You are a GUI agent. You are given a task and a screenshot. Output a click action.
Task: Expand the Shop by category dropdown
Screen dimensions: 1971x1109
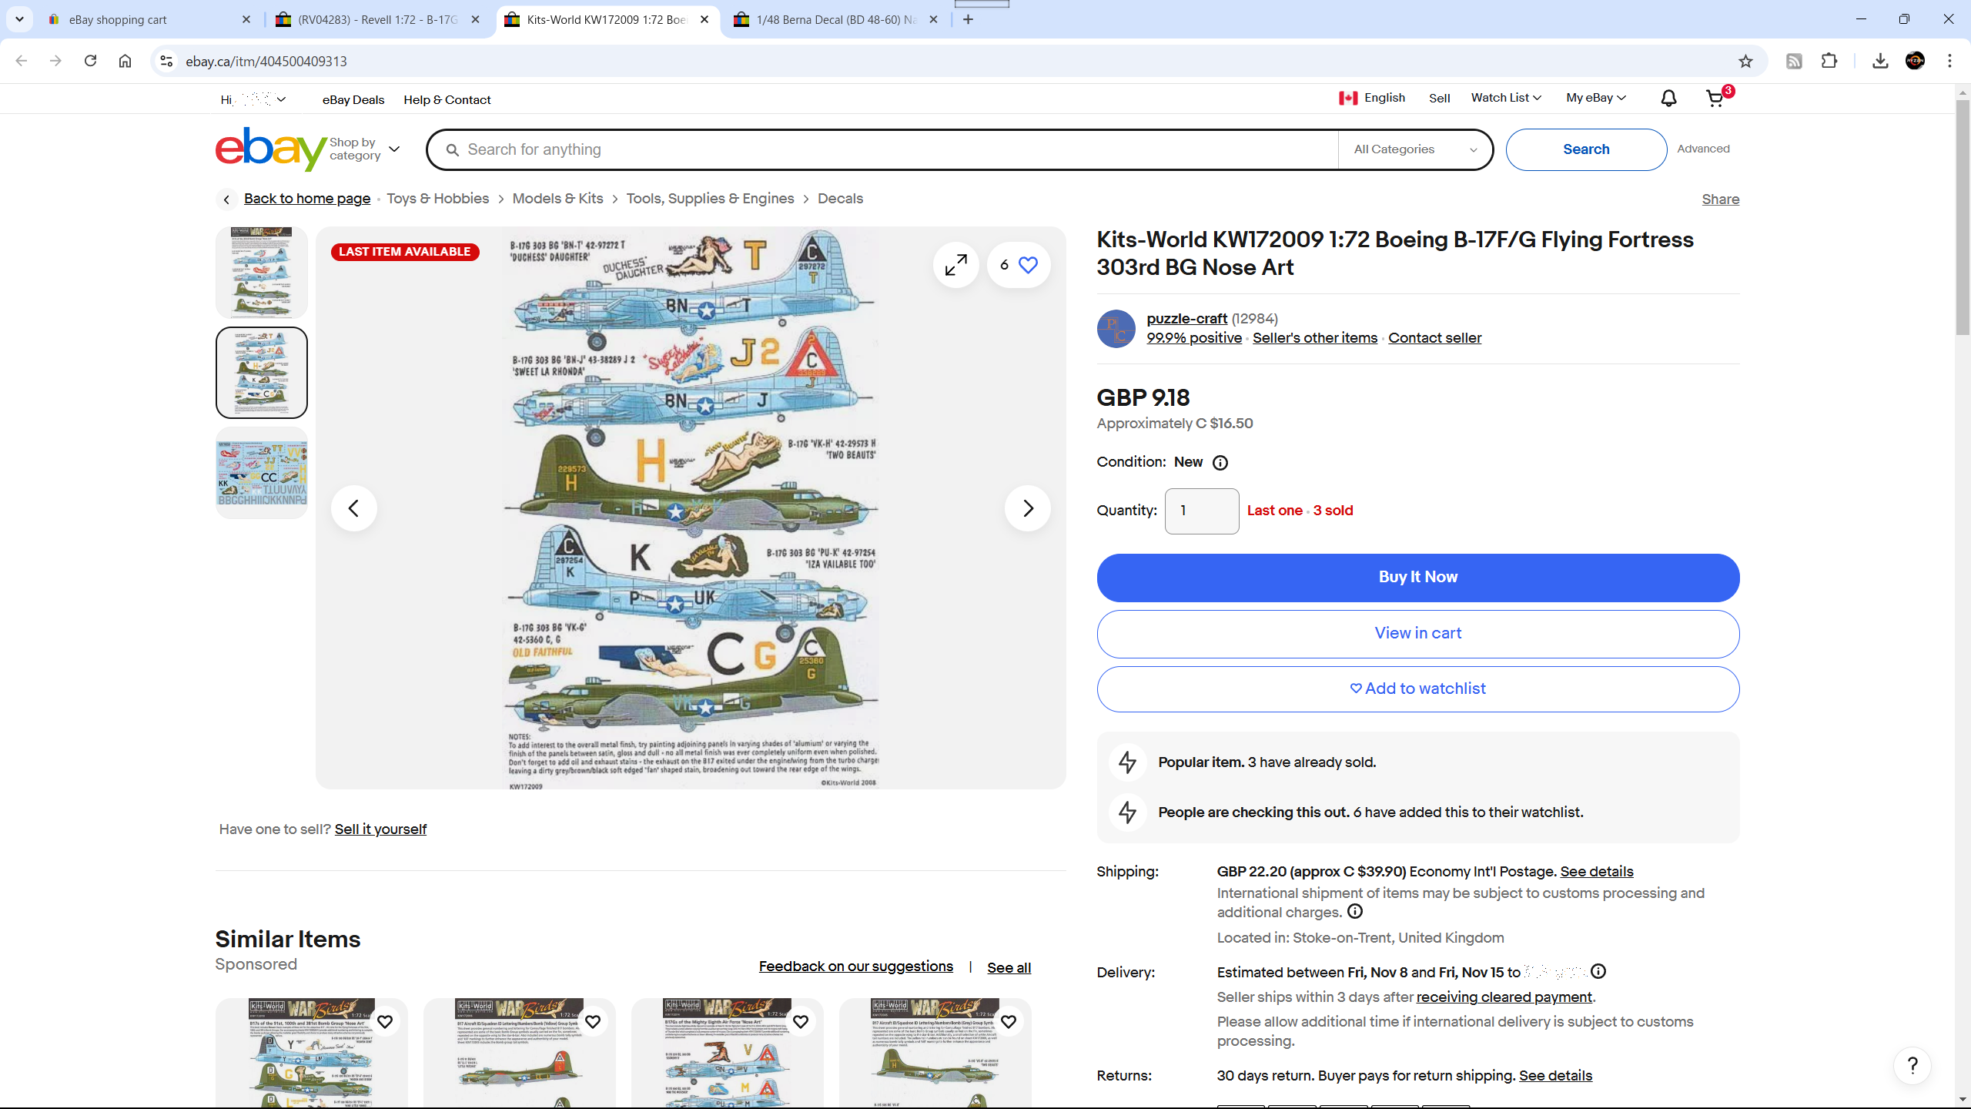(x=365, y=149)
